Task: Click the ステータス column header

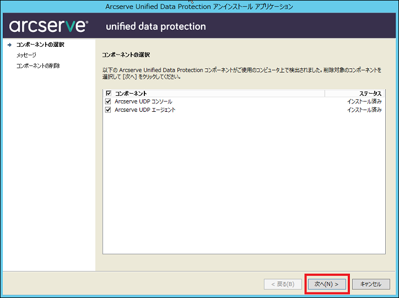Action: tap(354, 94)
